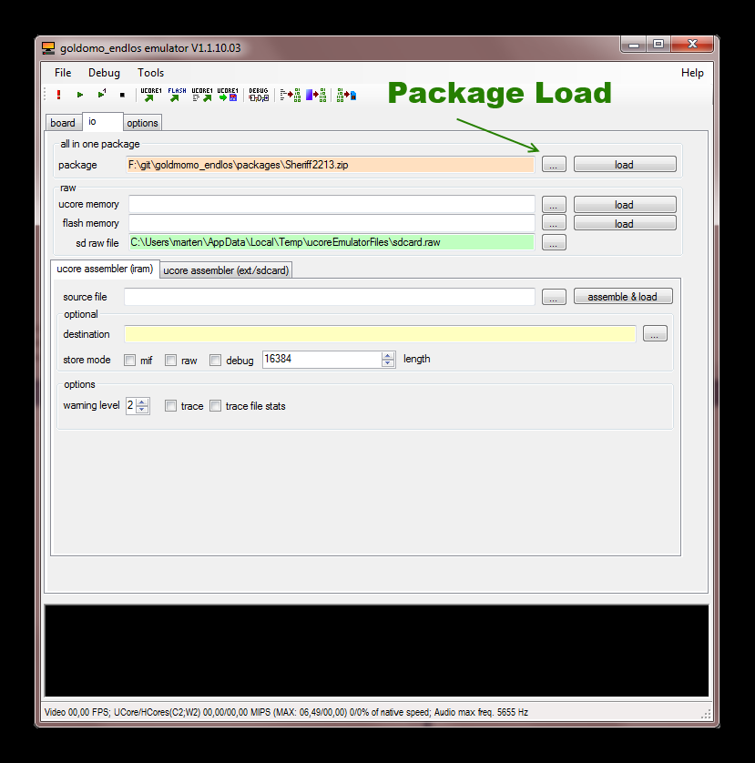Browse for sd raw file
The image size is (755, 763).
[x=554, y=242]
